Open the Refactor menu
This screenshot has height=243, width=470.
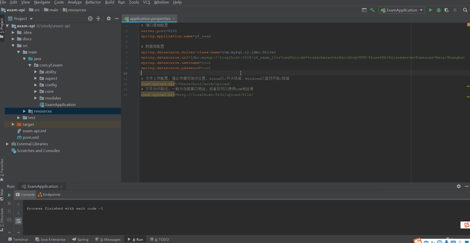pos(93,2)
